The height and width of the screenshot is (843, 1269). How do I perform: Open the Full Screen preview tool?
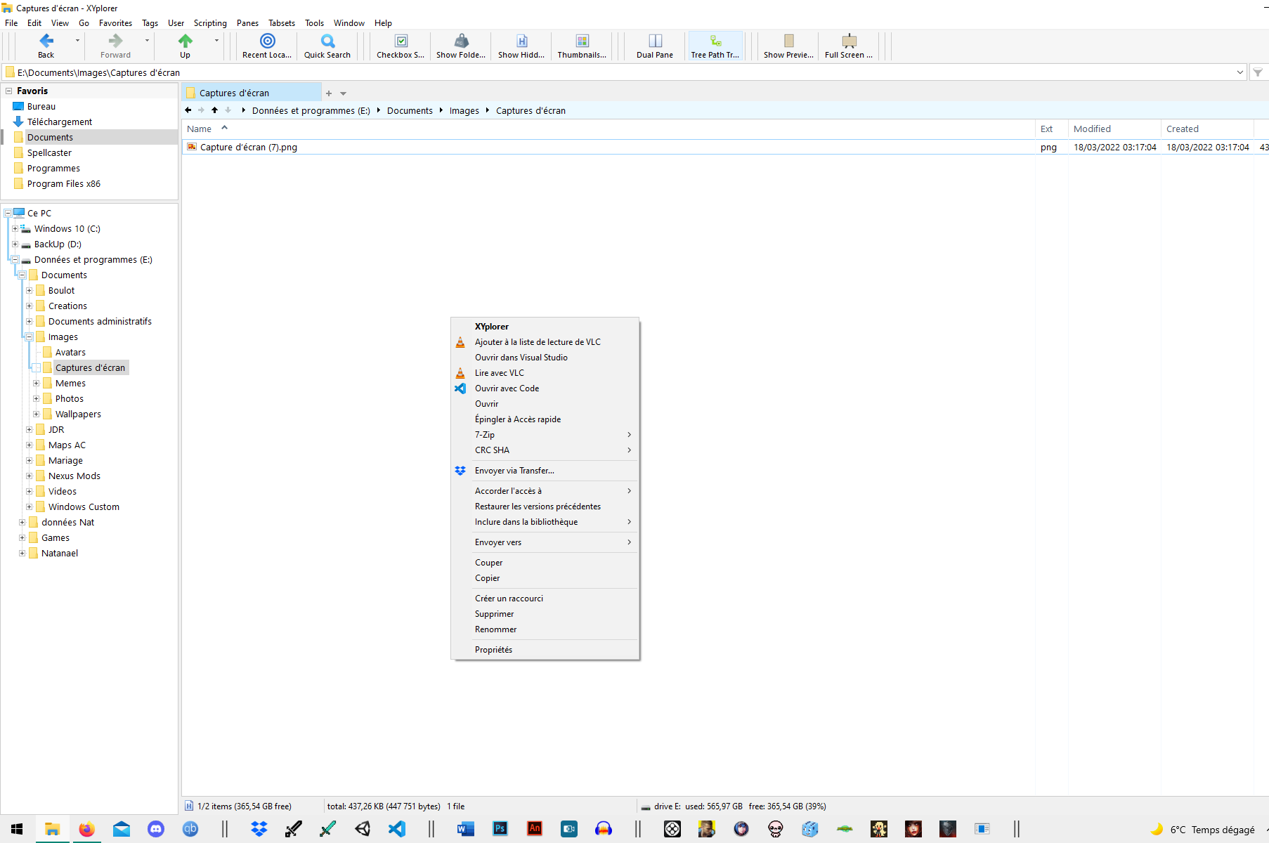click(x=848, y=41)
